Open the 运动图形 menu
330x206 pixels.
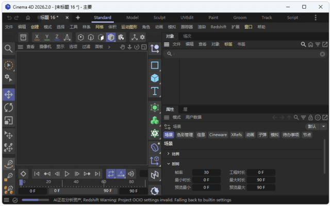129,27
